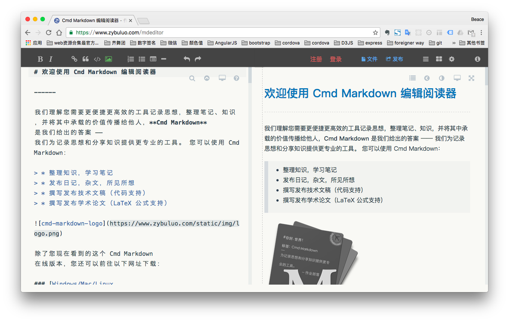Screen dimensions: 509x322
Task: Open settings with the gear icon
Action: click(x=452, y=59)
